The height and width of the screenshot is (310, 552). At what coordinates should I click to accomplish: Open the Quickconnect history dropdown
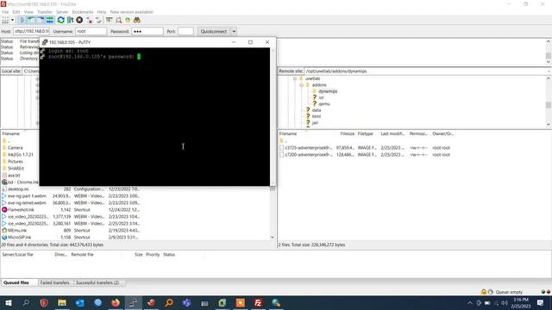pos(234,31)
